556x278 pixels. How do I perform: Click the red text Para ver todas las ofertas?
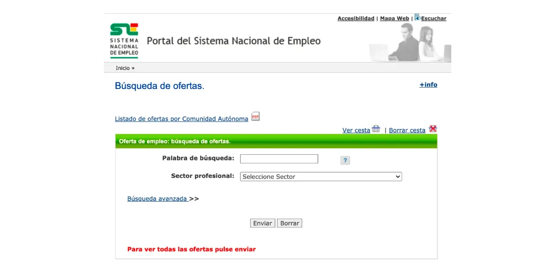[191, 249]
